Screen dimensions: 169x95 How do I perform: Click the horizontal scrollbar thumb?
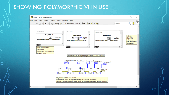coord(81,87)
